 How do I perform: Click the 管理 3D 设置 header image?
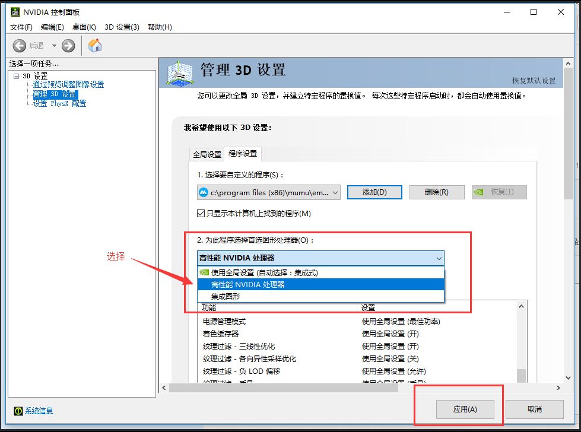pos(180,74)
